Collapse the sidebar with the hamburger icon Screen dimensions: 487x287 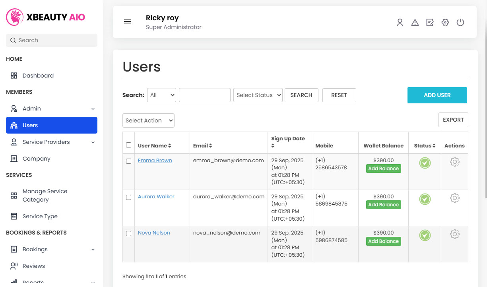(x=128, y=21)
